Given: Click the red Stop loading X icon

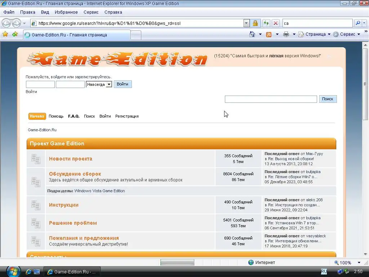Looking at the screenshot, I should [x=276, y=23].
